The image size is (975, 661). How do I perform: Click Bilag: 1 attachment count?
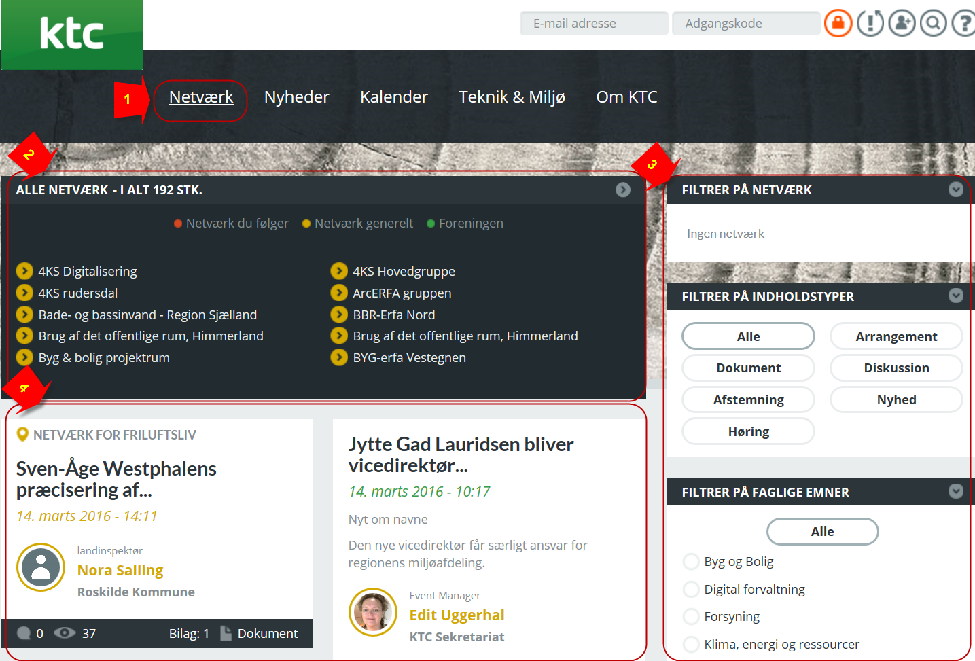pyautogui.click(x=189, y=633)
